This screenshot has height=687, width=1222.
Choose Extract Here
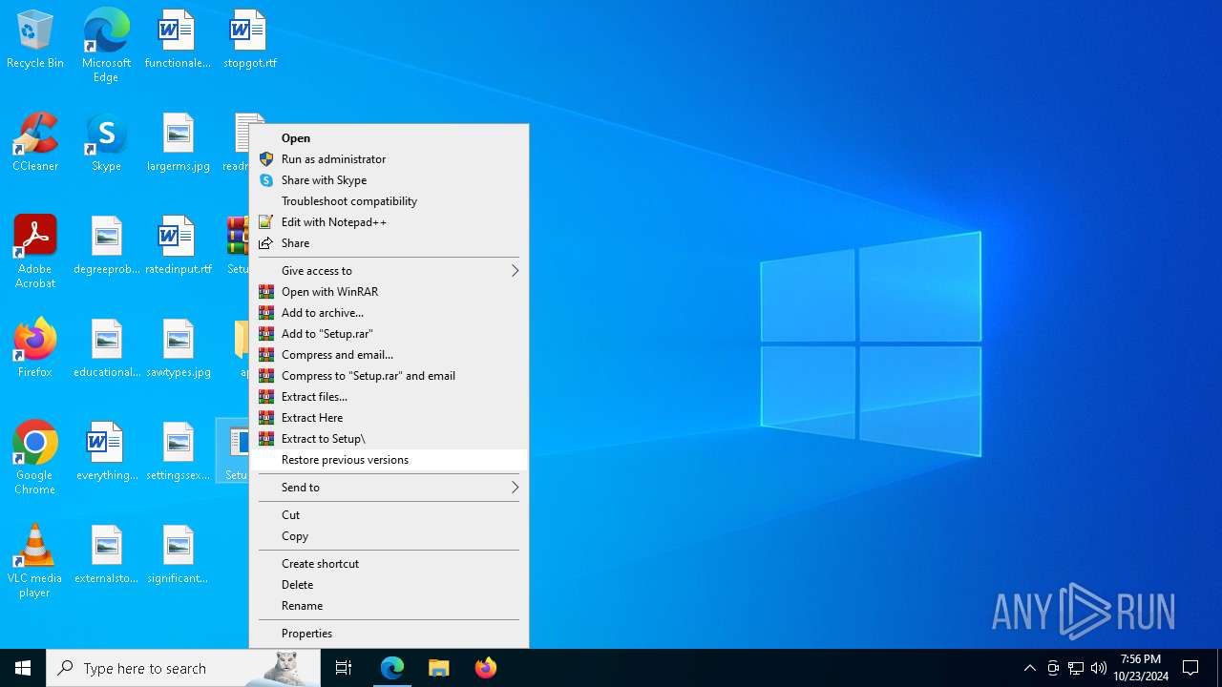pos(390,418)
